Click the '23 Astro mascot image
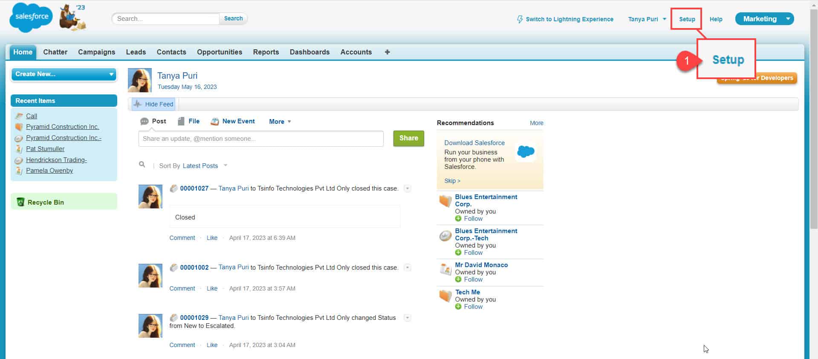818x359 pixels. point(72,17)
